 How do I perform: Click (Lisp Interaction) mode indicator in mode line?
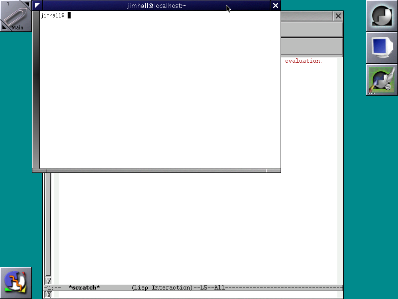162,288
